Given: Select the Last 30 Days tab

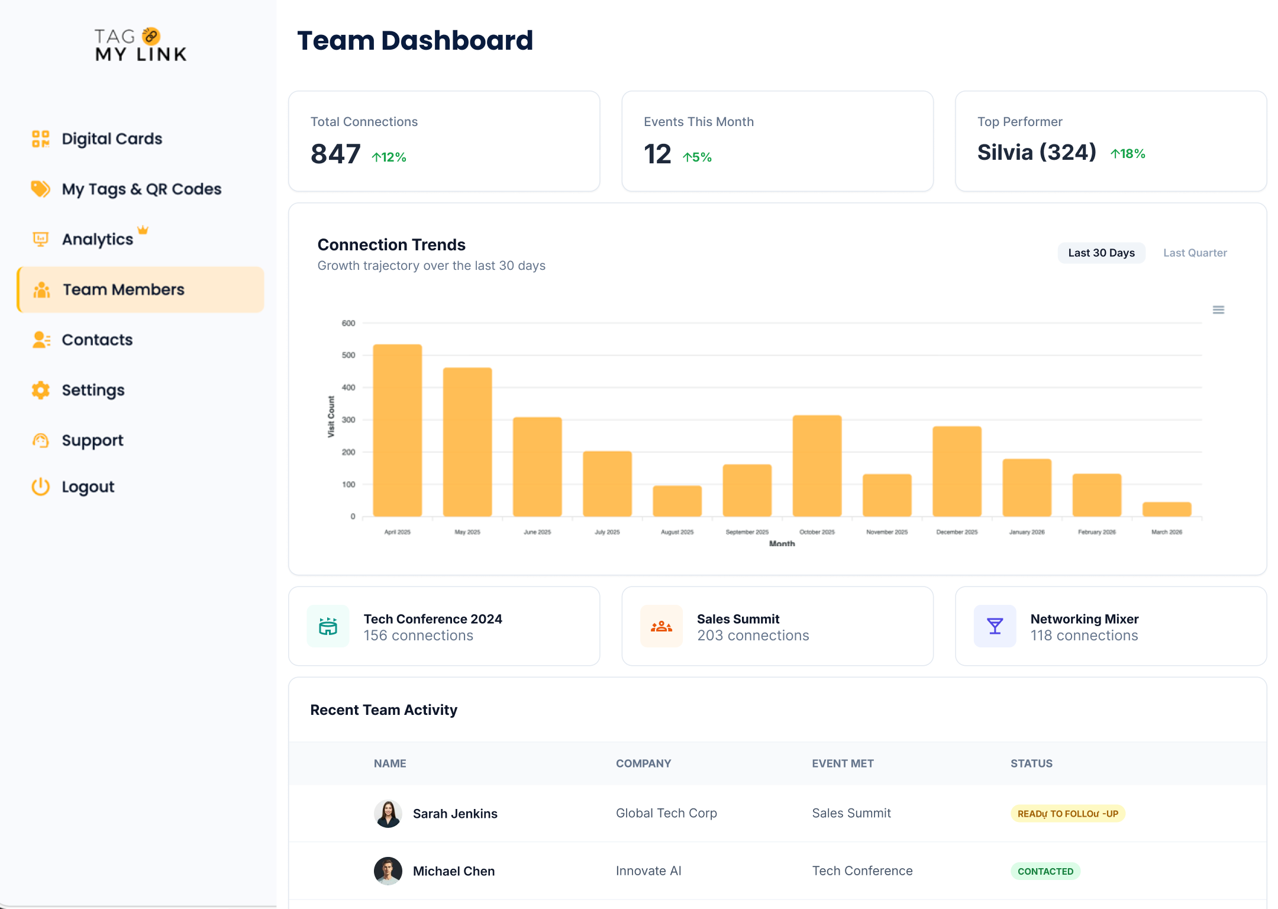Looking at the screenshot, I should click(1101, 253).
